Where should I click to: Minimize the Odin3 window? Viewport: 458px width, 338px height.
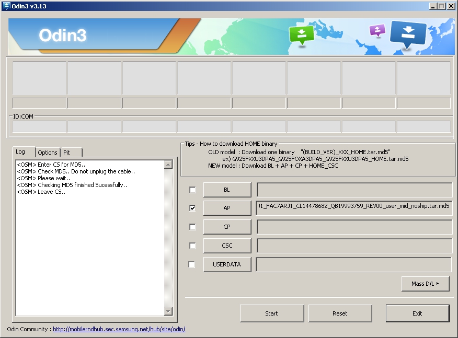coord(433,6)
